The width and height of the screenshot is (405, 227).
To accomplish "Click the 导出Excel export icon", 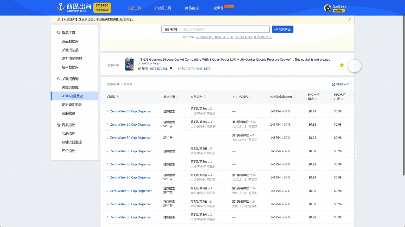I will point(333,84).
